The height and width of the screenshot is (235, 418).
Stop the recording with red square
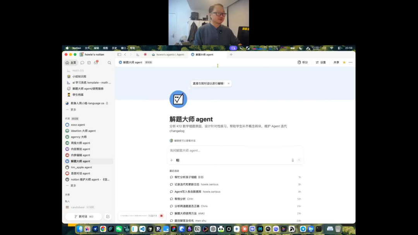point(161,216)
